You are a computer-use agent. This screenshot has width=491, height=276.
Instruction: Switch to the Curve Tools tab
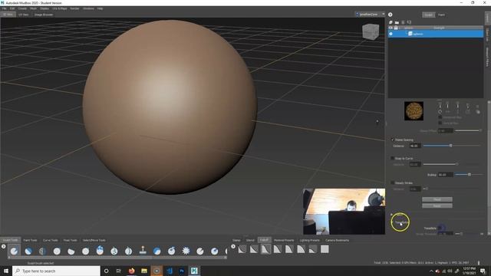(50, 240)
